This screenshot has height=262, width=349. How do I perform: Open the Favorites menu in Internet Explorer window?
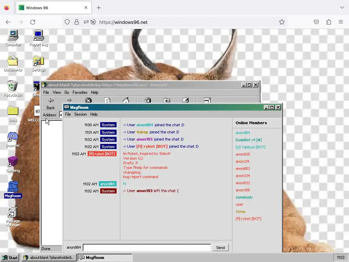(x=80, y=92)
